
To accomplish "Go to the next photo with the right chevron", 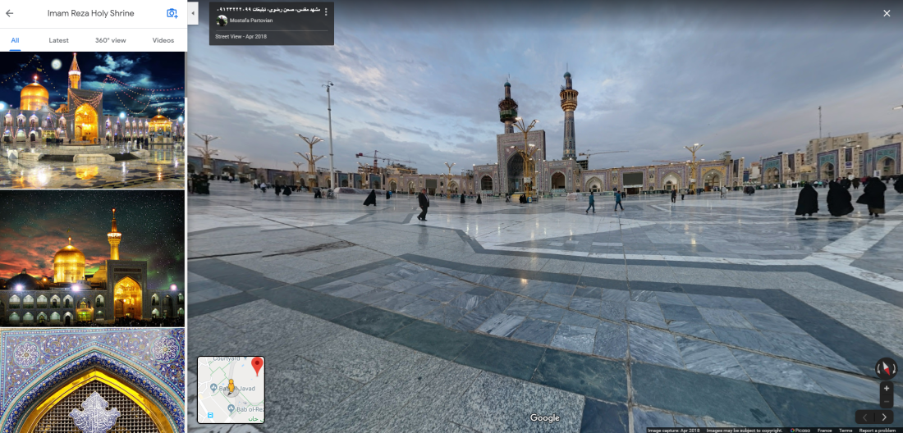I will point(884,417).
